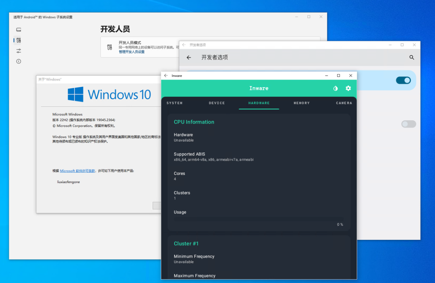The height and width of the screenshot is (283, 435).
Task: Switch to the SYSTEM tab in Inware
Action: [x=174, y=103]
